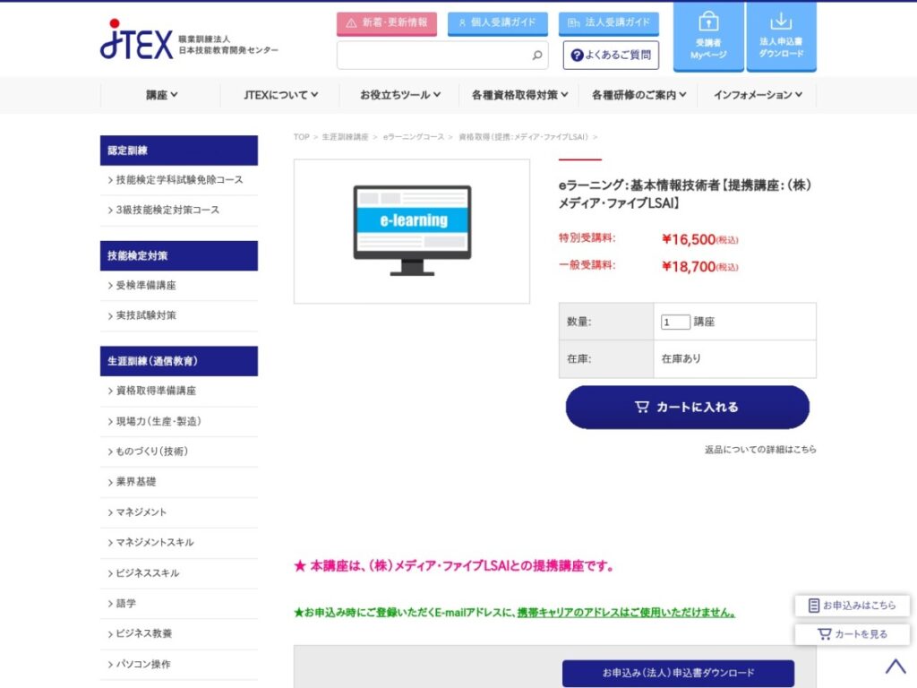Viewport: 917px width, 688px height.
Task: Click TOP breadcrumb link
Action: pos(301,137)
